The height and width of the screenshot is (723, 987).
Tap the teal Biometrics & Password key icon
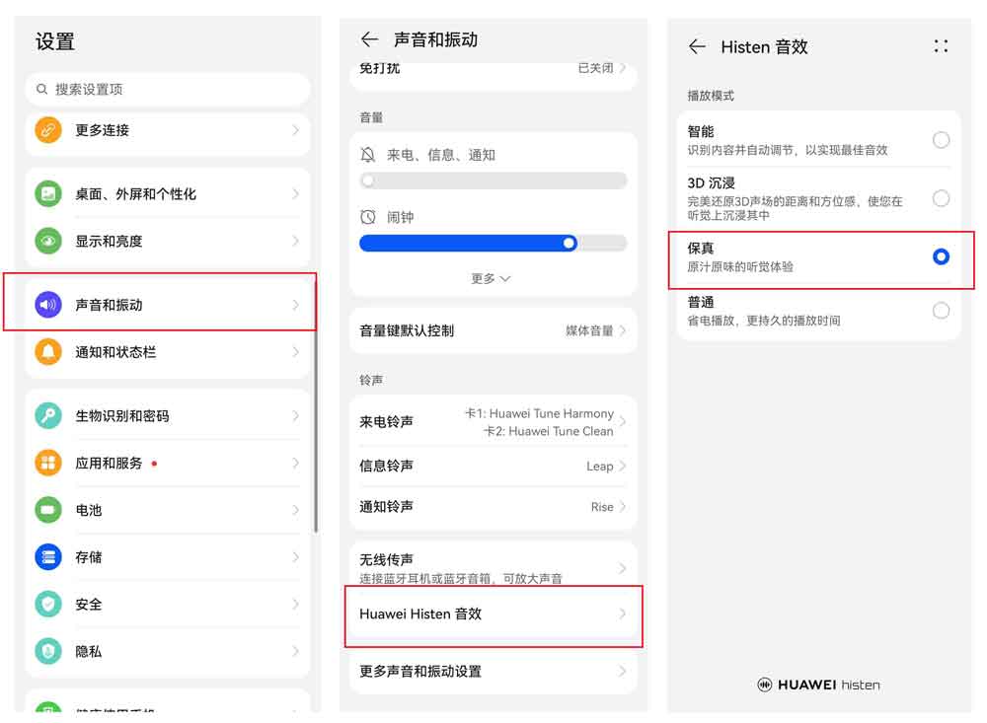(x=48, y=416)
